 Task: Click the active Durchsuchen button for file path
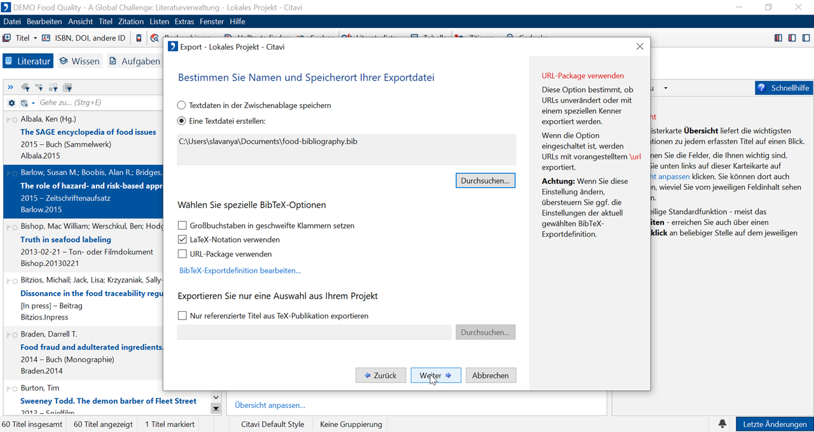tap(485, 180)
